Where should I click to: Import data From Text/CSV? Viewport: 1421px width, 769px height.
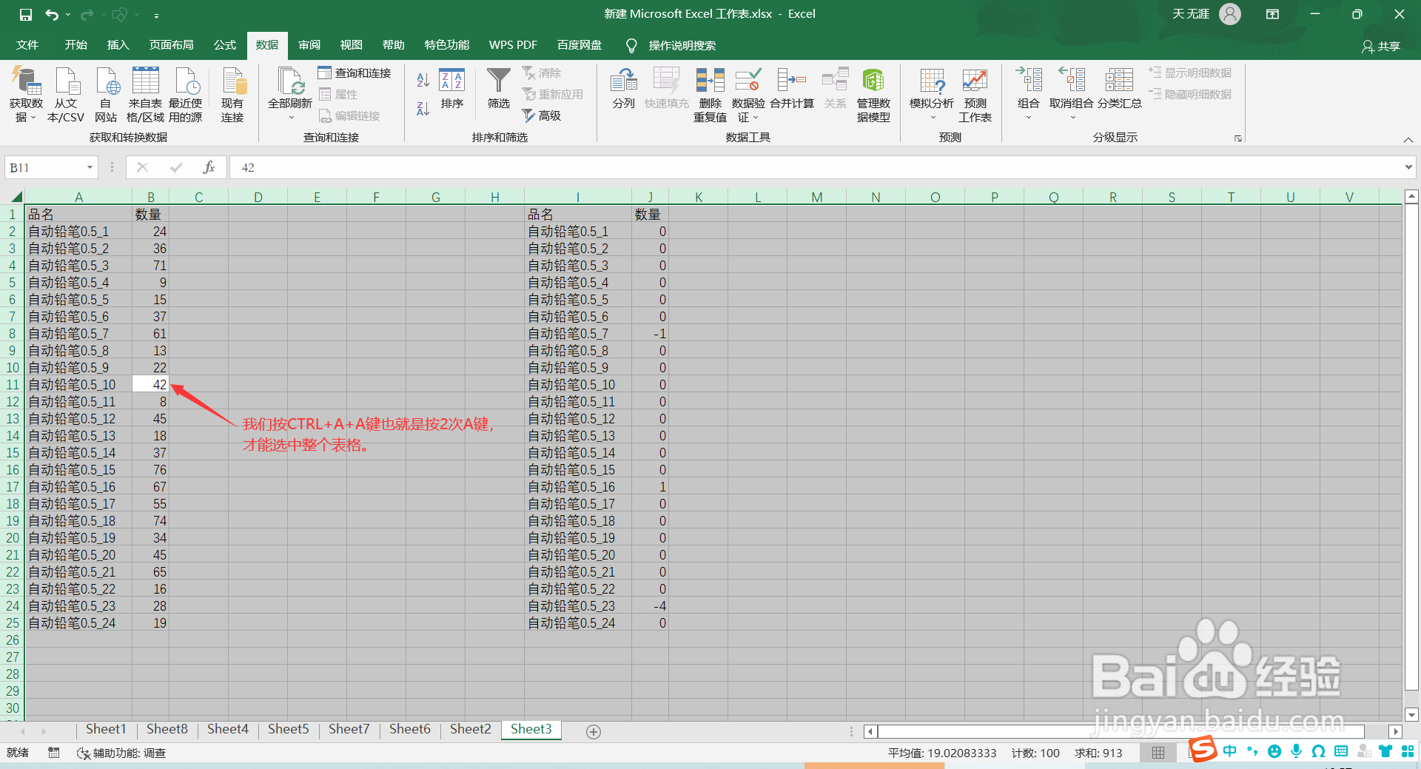tap(66, 95)
